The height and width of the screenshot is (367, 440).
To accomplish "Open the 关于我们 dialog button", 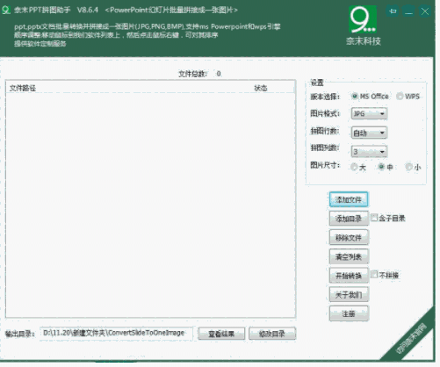I will click(349, 294).
